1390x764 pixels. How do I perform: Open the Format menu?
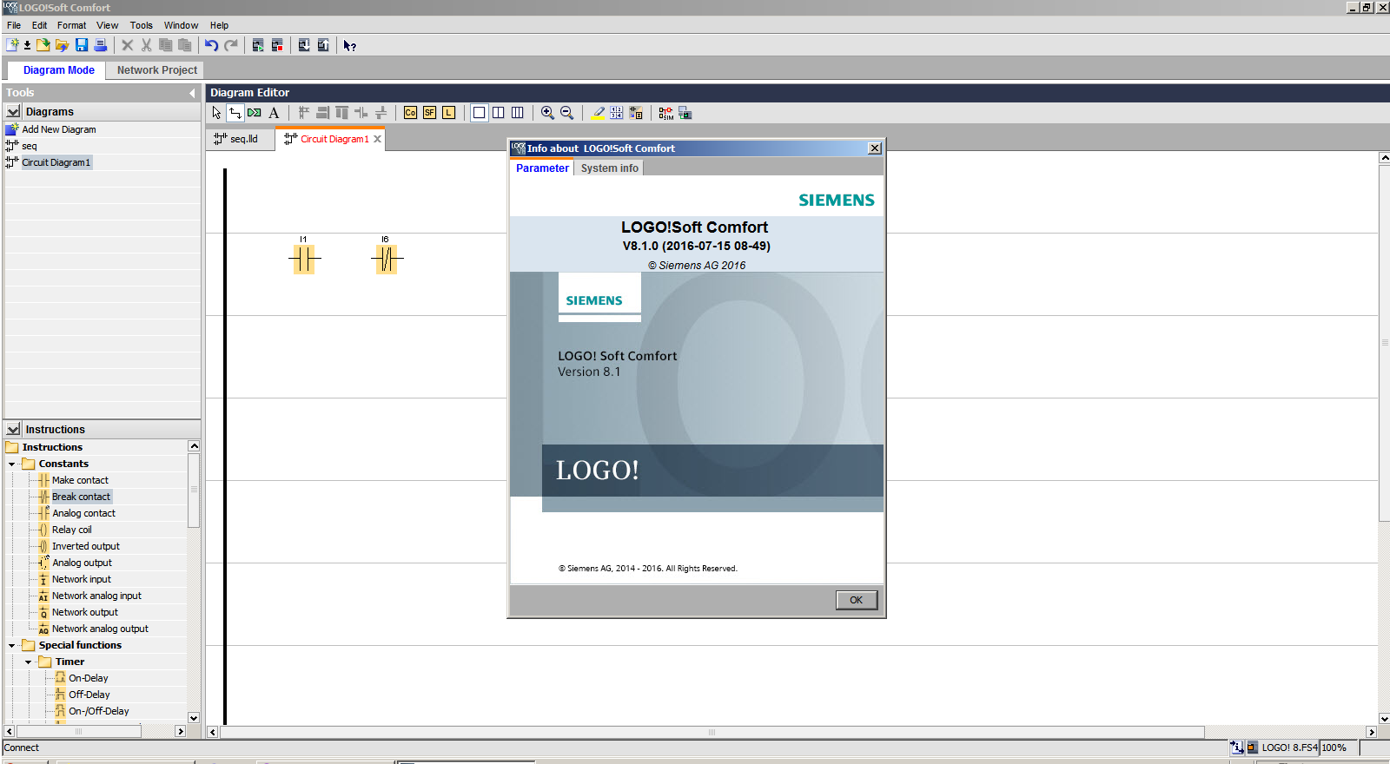coord(72,25)
